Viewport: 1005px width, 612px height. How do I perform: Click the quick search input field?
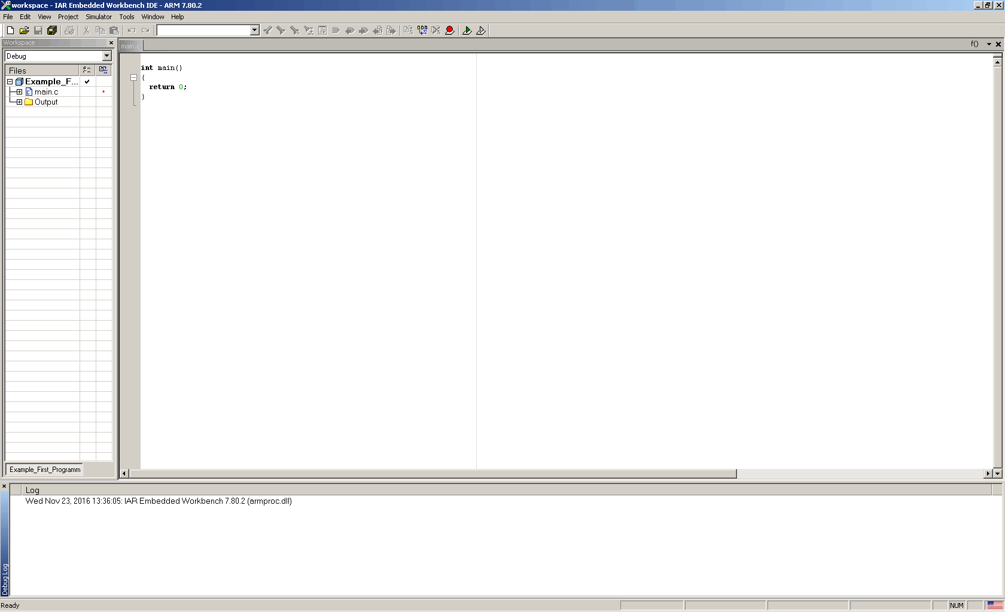(203, 31)
